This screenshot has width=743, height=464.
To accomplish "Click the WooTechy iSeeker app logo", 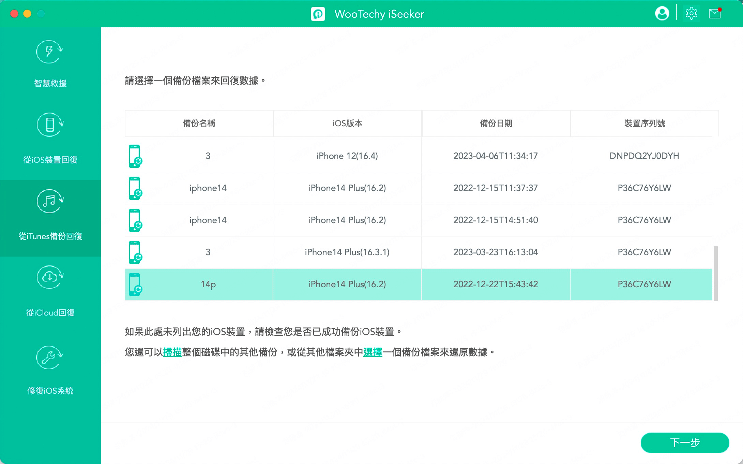I will point(318,14).
